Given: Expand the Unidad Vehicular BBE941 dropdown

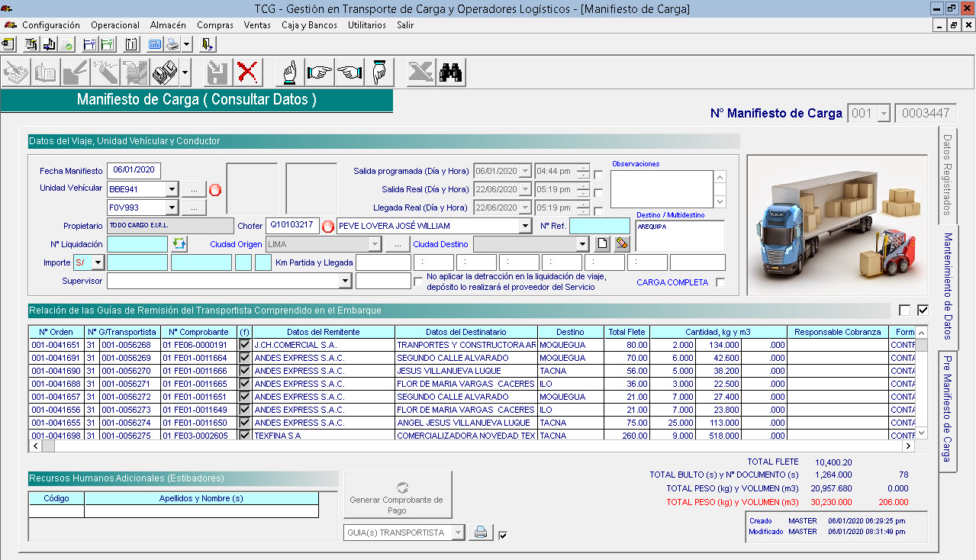Looking at the screenshot, I should [x=172, y=189].
